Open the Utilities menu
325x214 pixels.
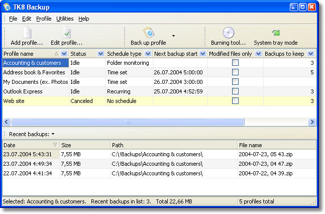coord(65,19)
